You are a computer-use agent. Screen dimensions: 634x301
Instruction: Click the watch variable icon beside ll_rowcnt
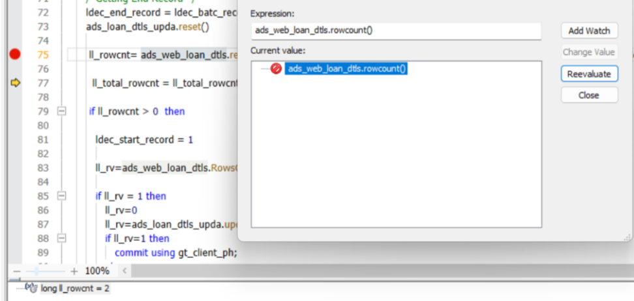tap(30, 287)
